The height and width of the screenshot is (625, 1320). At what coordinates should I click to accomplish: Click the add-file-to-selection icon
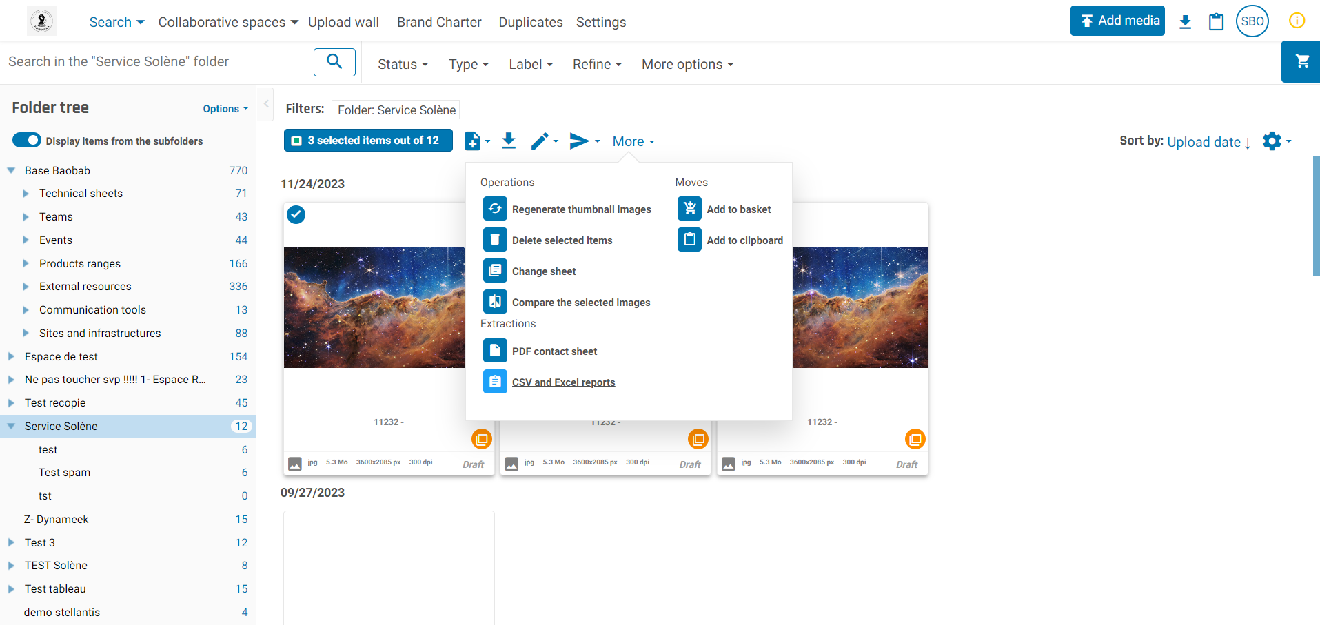click(x=477, y=141)
